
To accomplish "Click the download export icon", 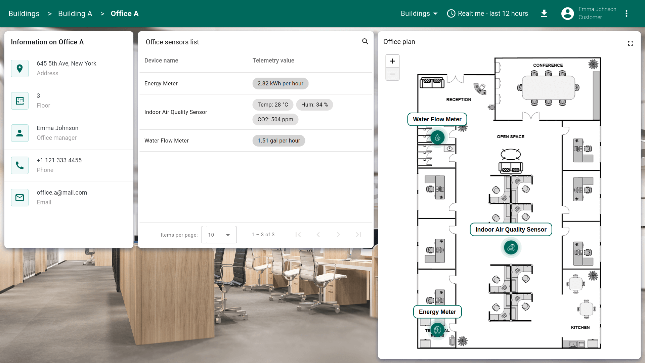I will coord(544,13).
